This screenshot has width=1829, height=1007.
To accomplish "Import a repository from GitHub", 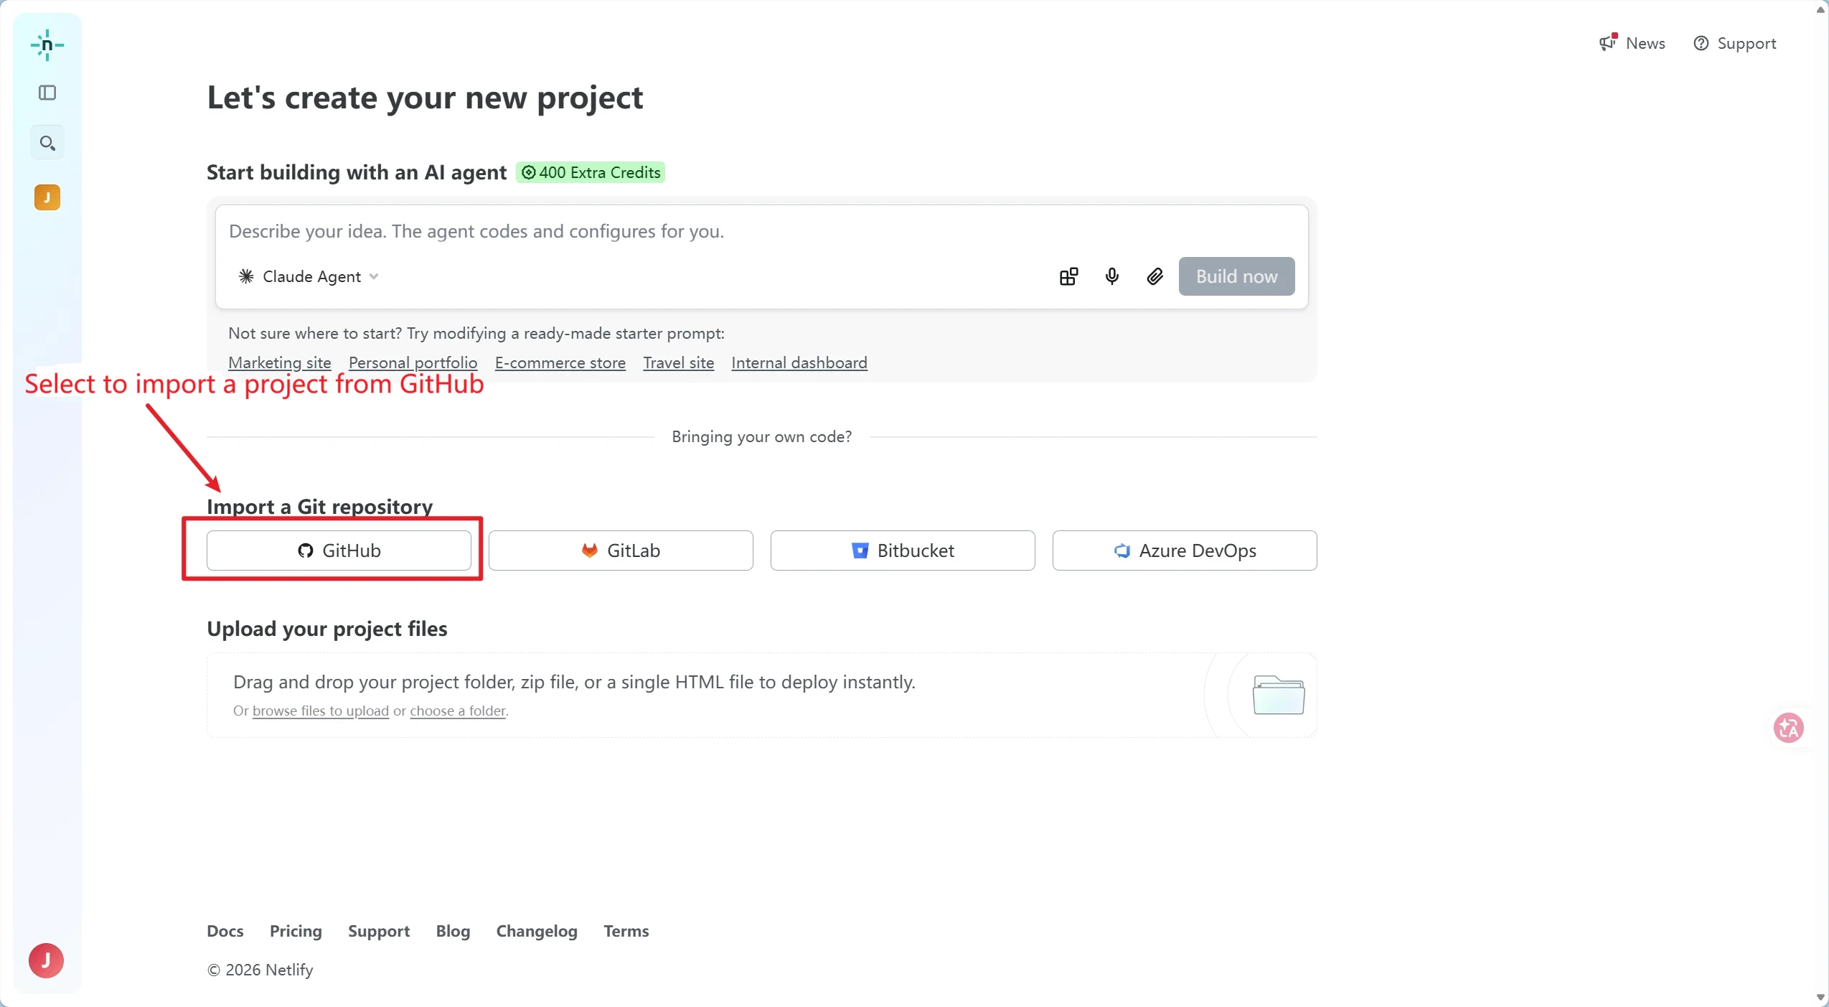I will pyautogui.click(x=339, y=551).
